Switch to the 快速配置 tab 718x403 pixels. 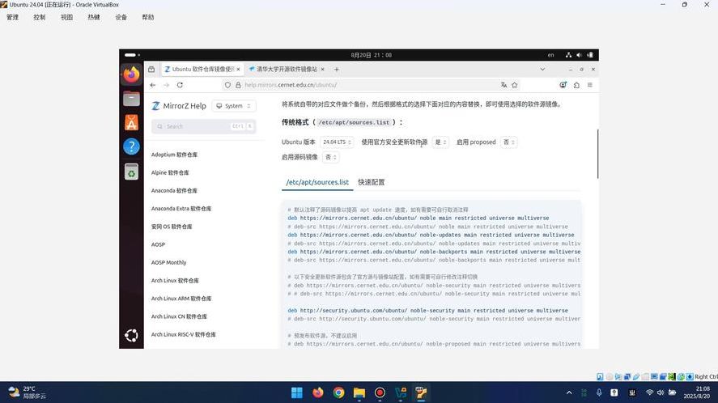[372, 182]
